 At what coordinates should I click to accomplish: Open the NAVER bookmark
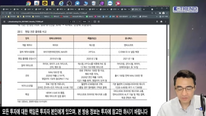(x=89, y=17)
